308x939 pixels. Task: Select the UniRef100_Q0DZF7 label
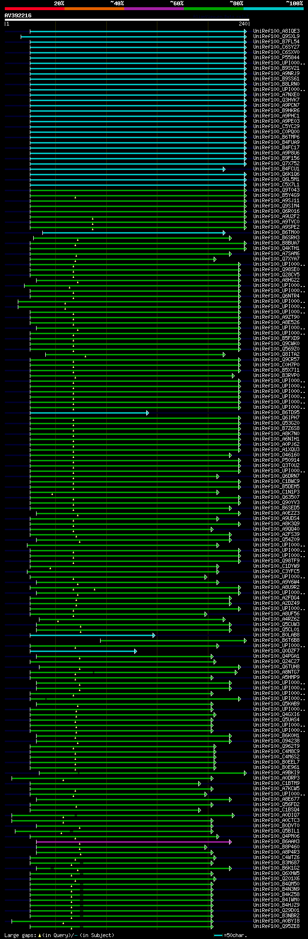[x=276, y=651]
